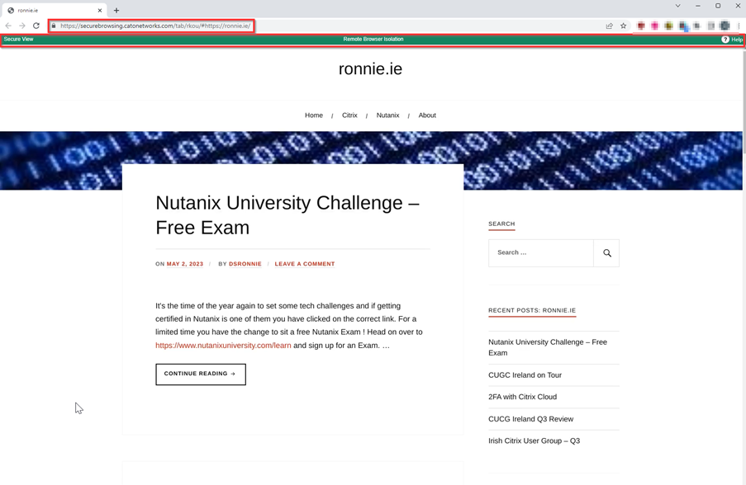This screenshot has width=746, height=485.
Task: Open the Home menu item
Action: pyautogui.click(x=314, y=115)
